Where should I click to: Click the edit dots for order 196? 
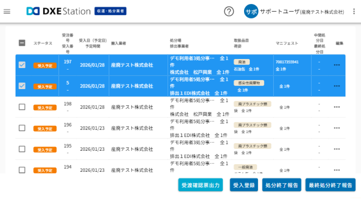tap(337, 128)
